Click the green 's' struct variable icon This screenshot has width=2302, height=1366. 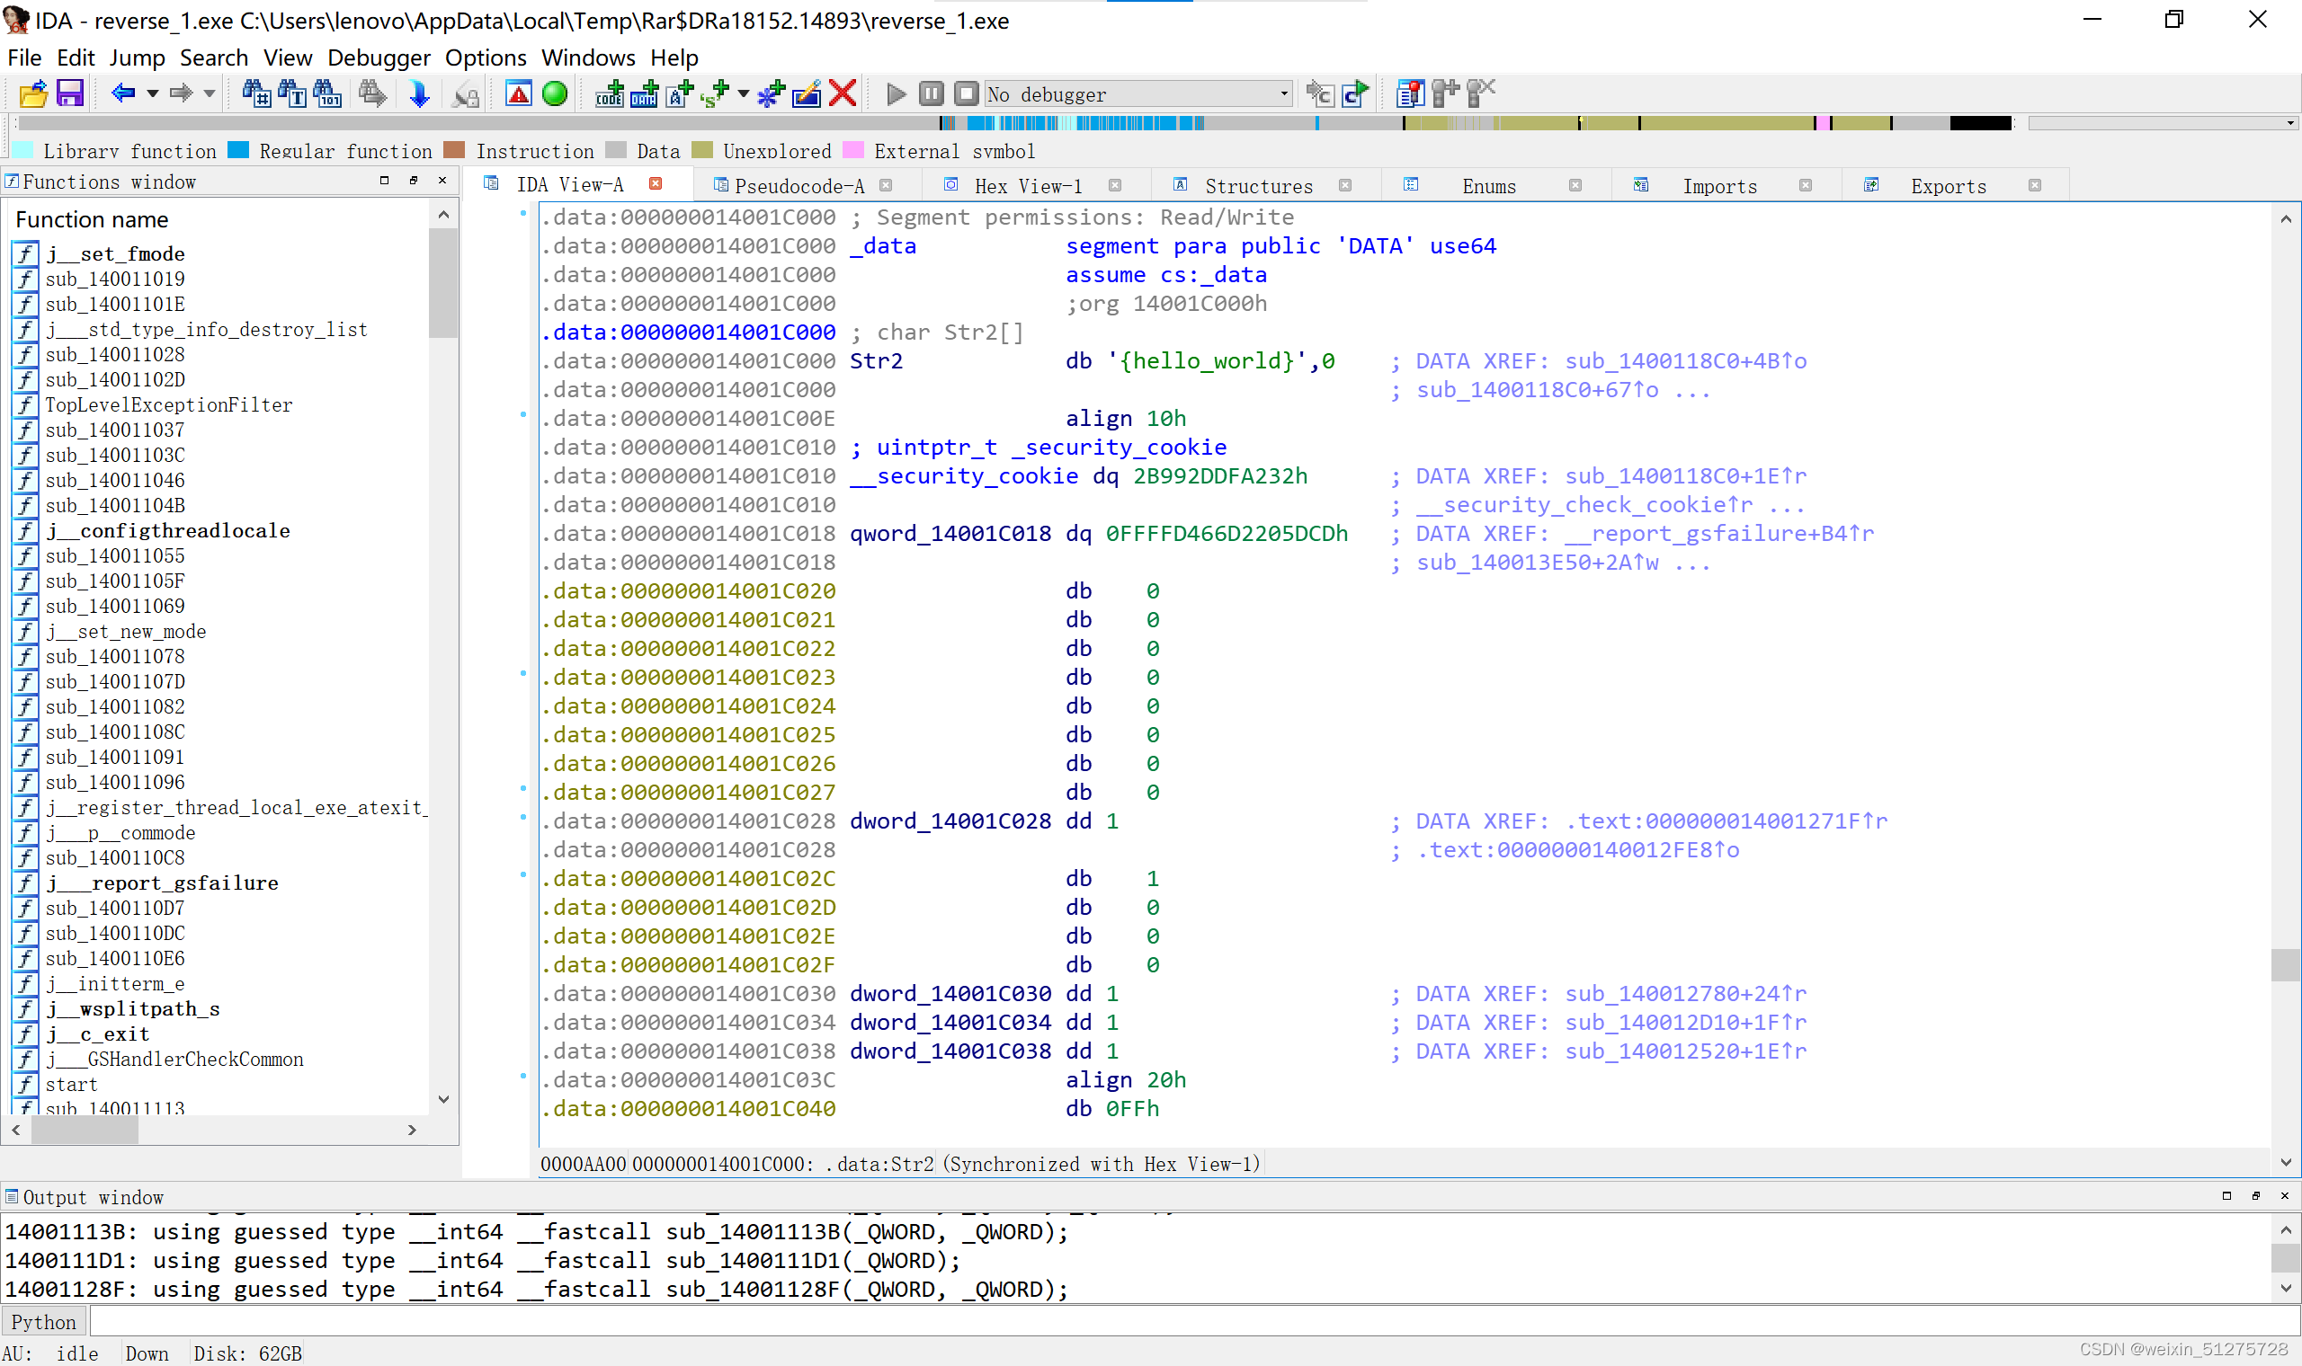tap(715, 93)
